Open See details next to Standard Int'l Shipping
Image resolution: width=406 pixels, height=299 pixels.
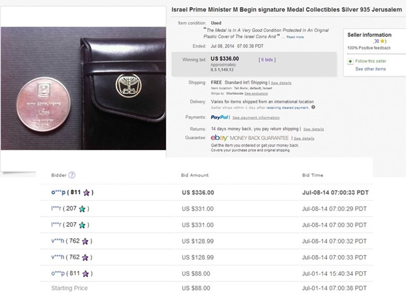(281, 83)
